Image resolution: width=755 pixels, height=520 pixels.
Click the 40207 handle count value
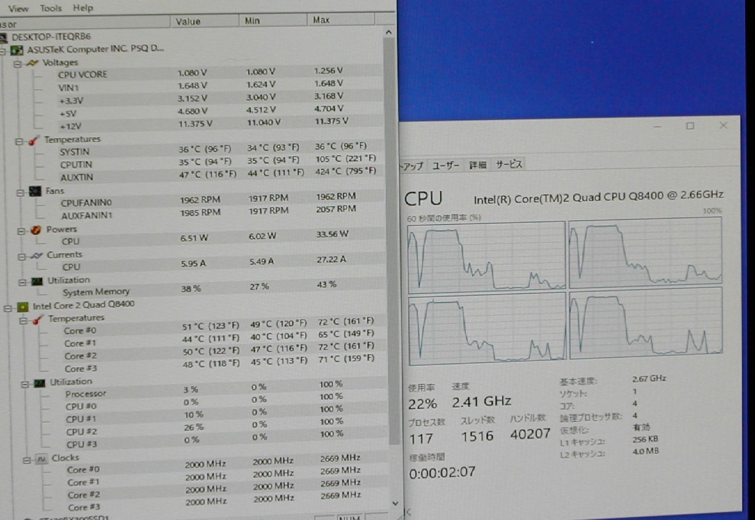(x=530, y=434)
